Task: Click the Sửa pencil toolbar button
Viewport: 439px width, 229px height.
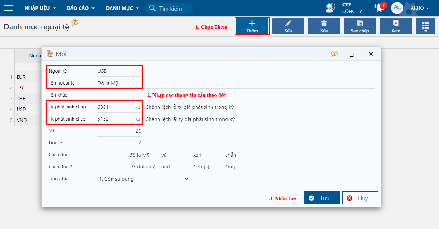Action: point(288,26)
